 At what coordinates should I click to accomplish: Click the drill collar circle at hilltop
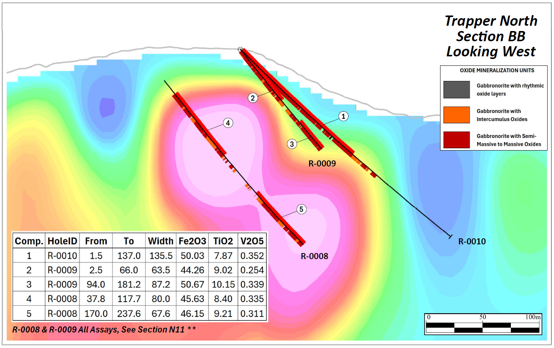coord(240,50)
